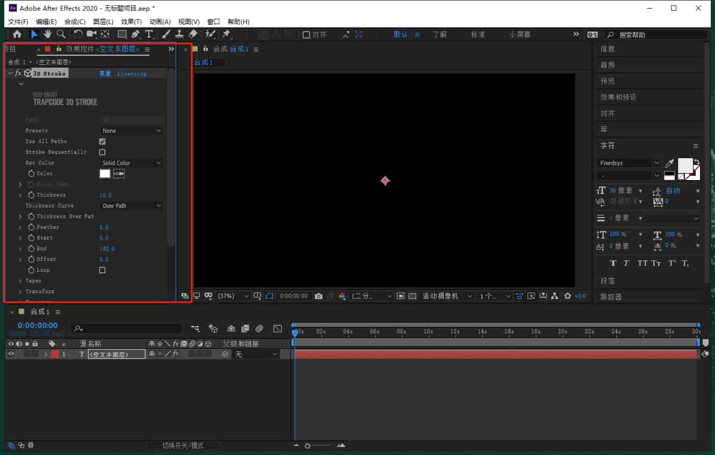Select the Brush tool
715x455 pixels.
[166, 34]
